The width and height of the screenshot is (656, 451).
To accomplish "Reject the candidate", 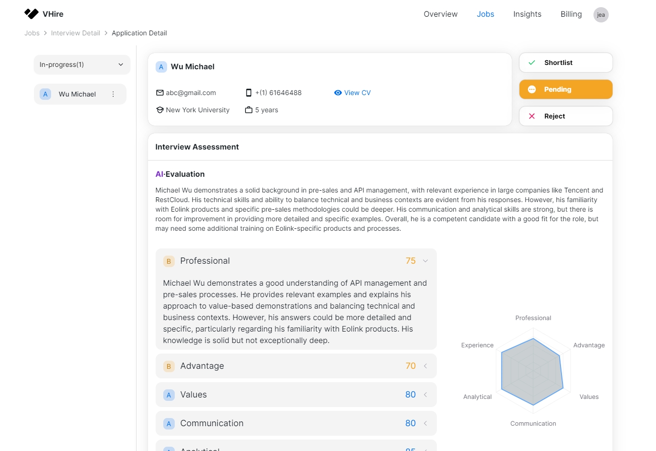I will tap(566, 116).
